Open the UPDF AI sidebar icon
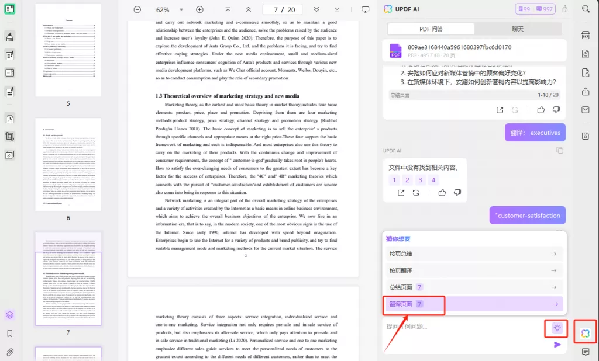The image size is (599, 361). point(585,333)
